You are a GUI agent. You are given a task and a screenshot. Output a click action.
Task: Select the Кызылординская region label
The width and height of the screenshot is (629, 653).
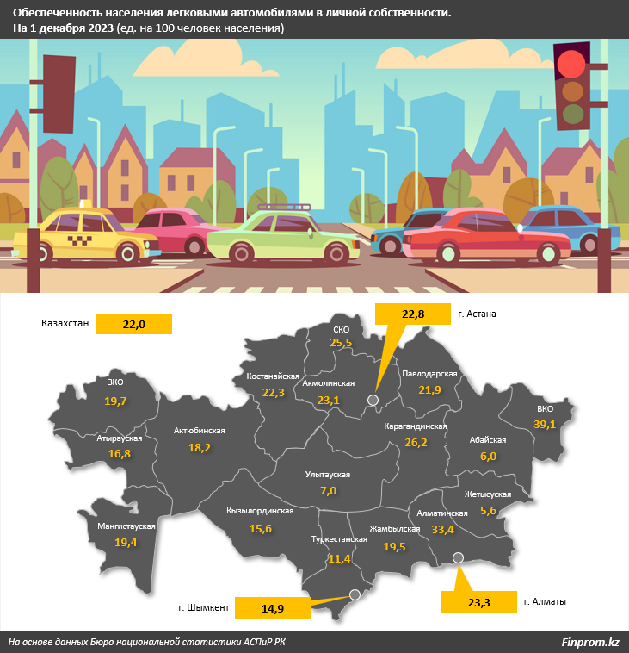pos(261,511)
